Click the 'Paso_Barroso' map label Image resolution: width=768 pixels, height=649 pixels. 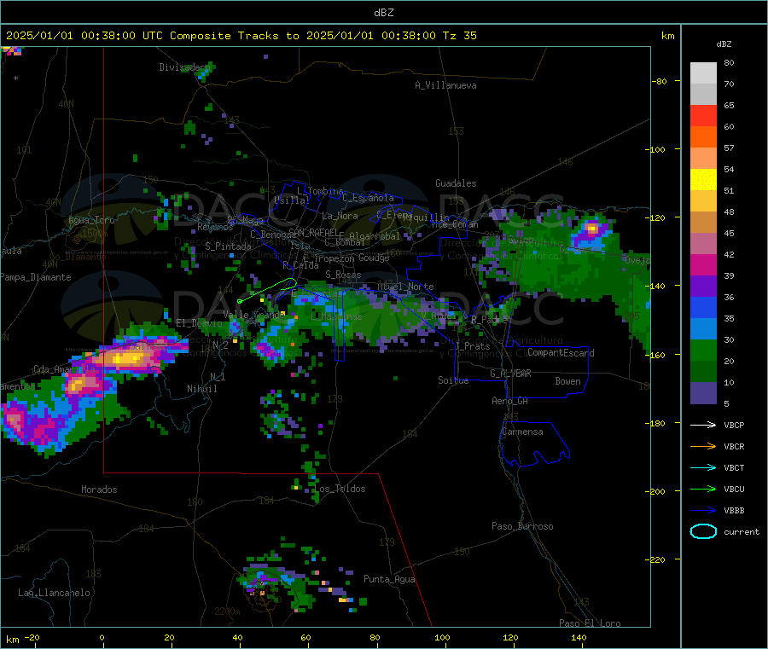tap(522, 526)
